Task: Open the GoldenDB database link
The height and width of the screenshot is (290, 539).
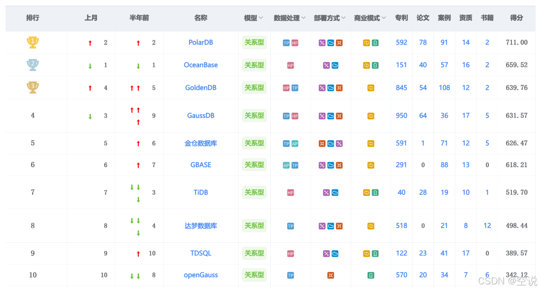Action: pos(201,87)
